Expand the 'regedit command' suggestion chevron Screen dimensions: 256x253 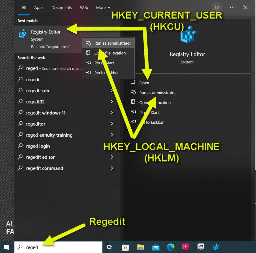112,168
